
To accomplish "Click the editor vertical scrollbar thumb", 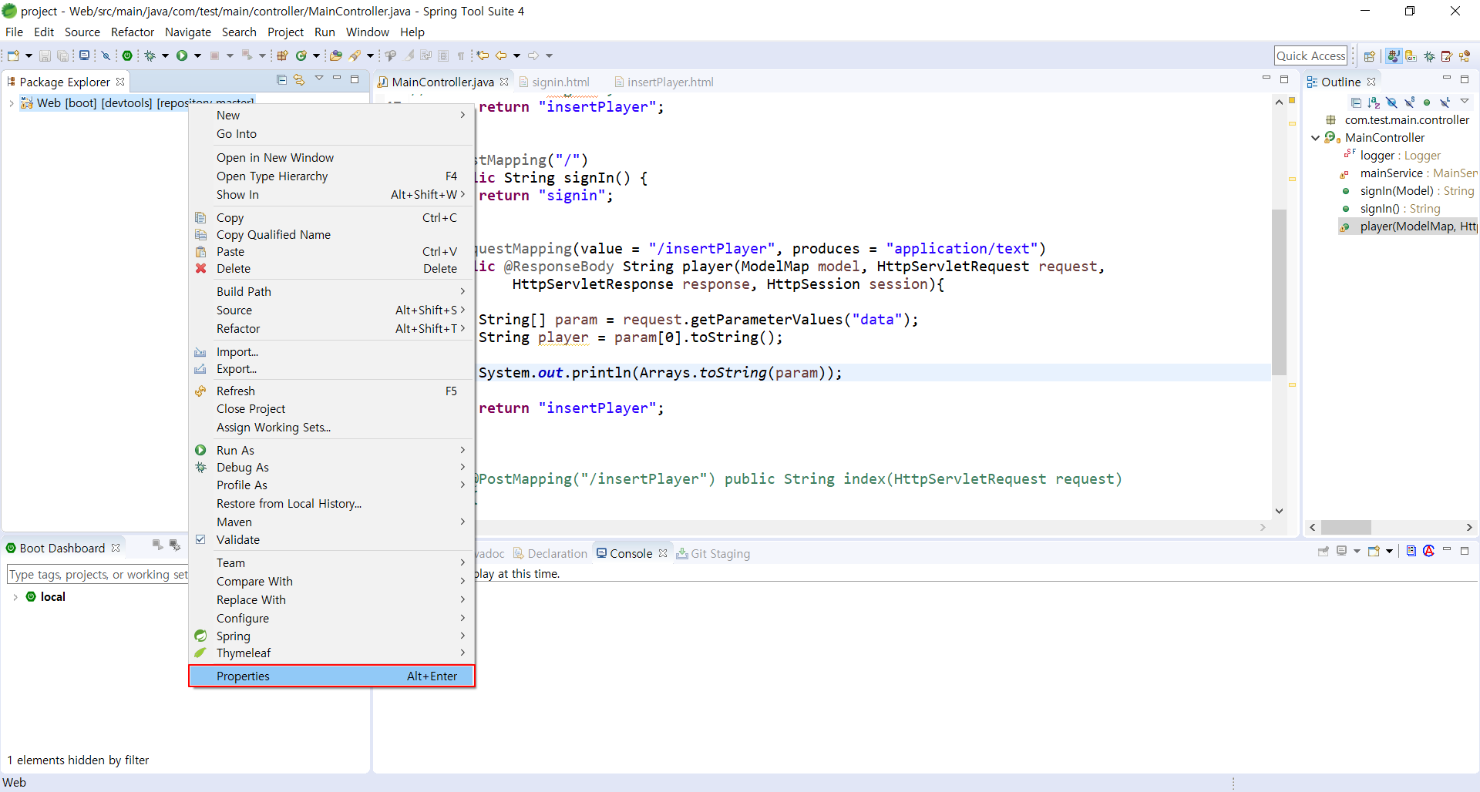I will [1279, 293].
